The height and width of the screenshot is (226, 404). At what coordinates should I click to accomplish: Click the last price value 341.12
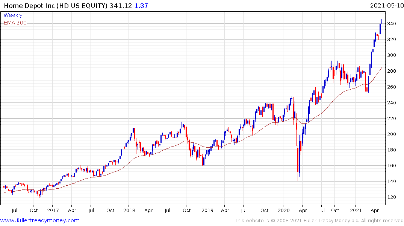[x=121, y=6]
